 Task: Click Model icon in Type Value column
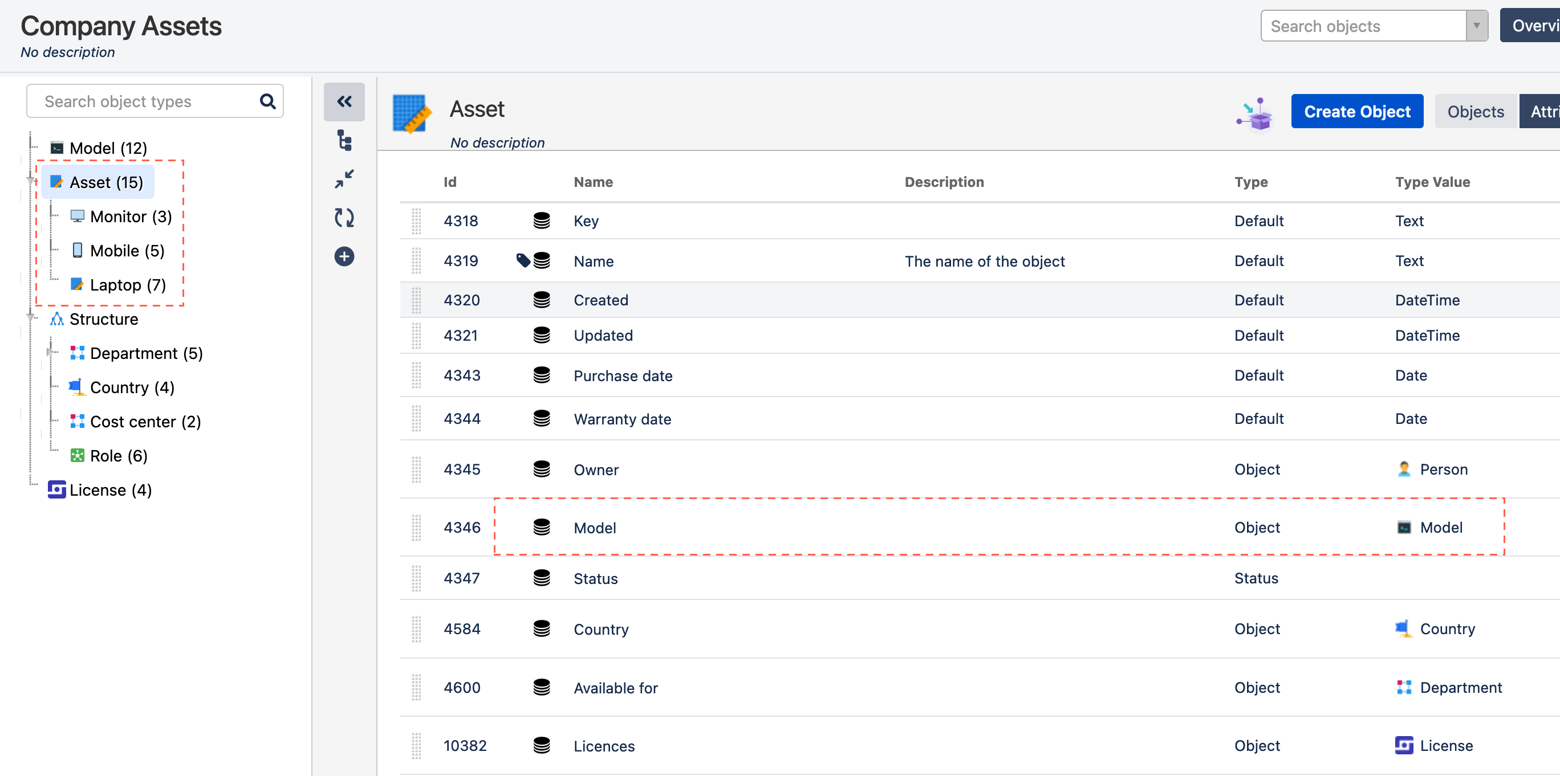[x=1404, y=527]
